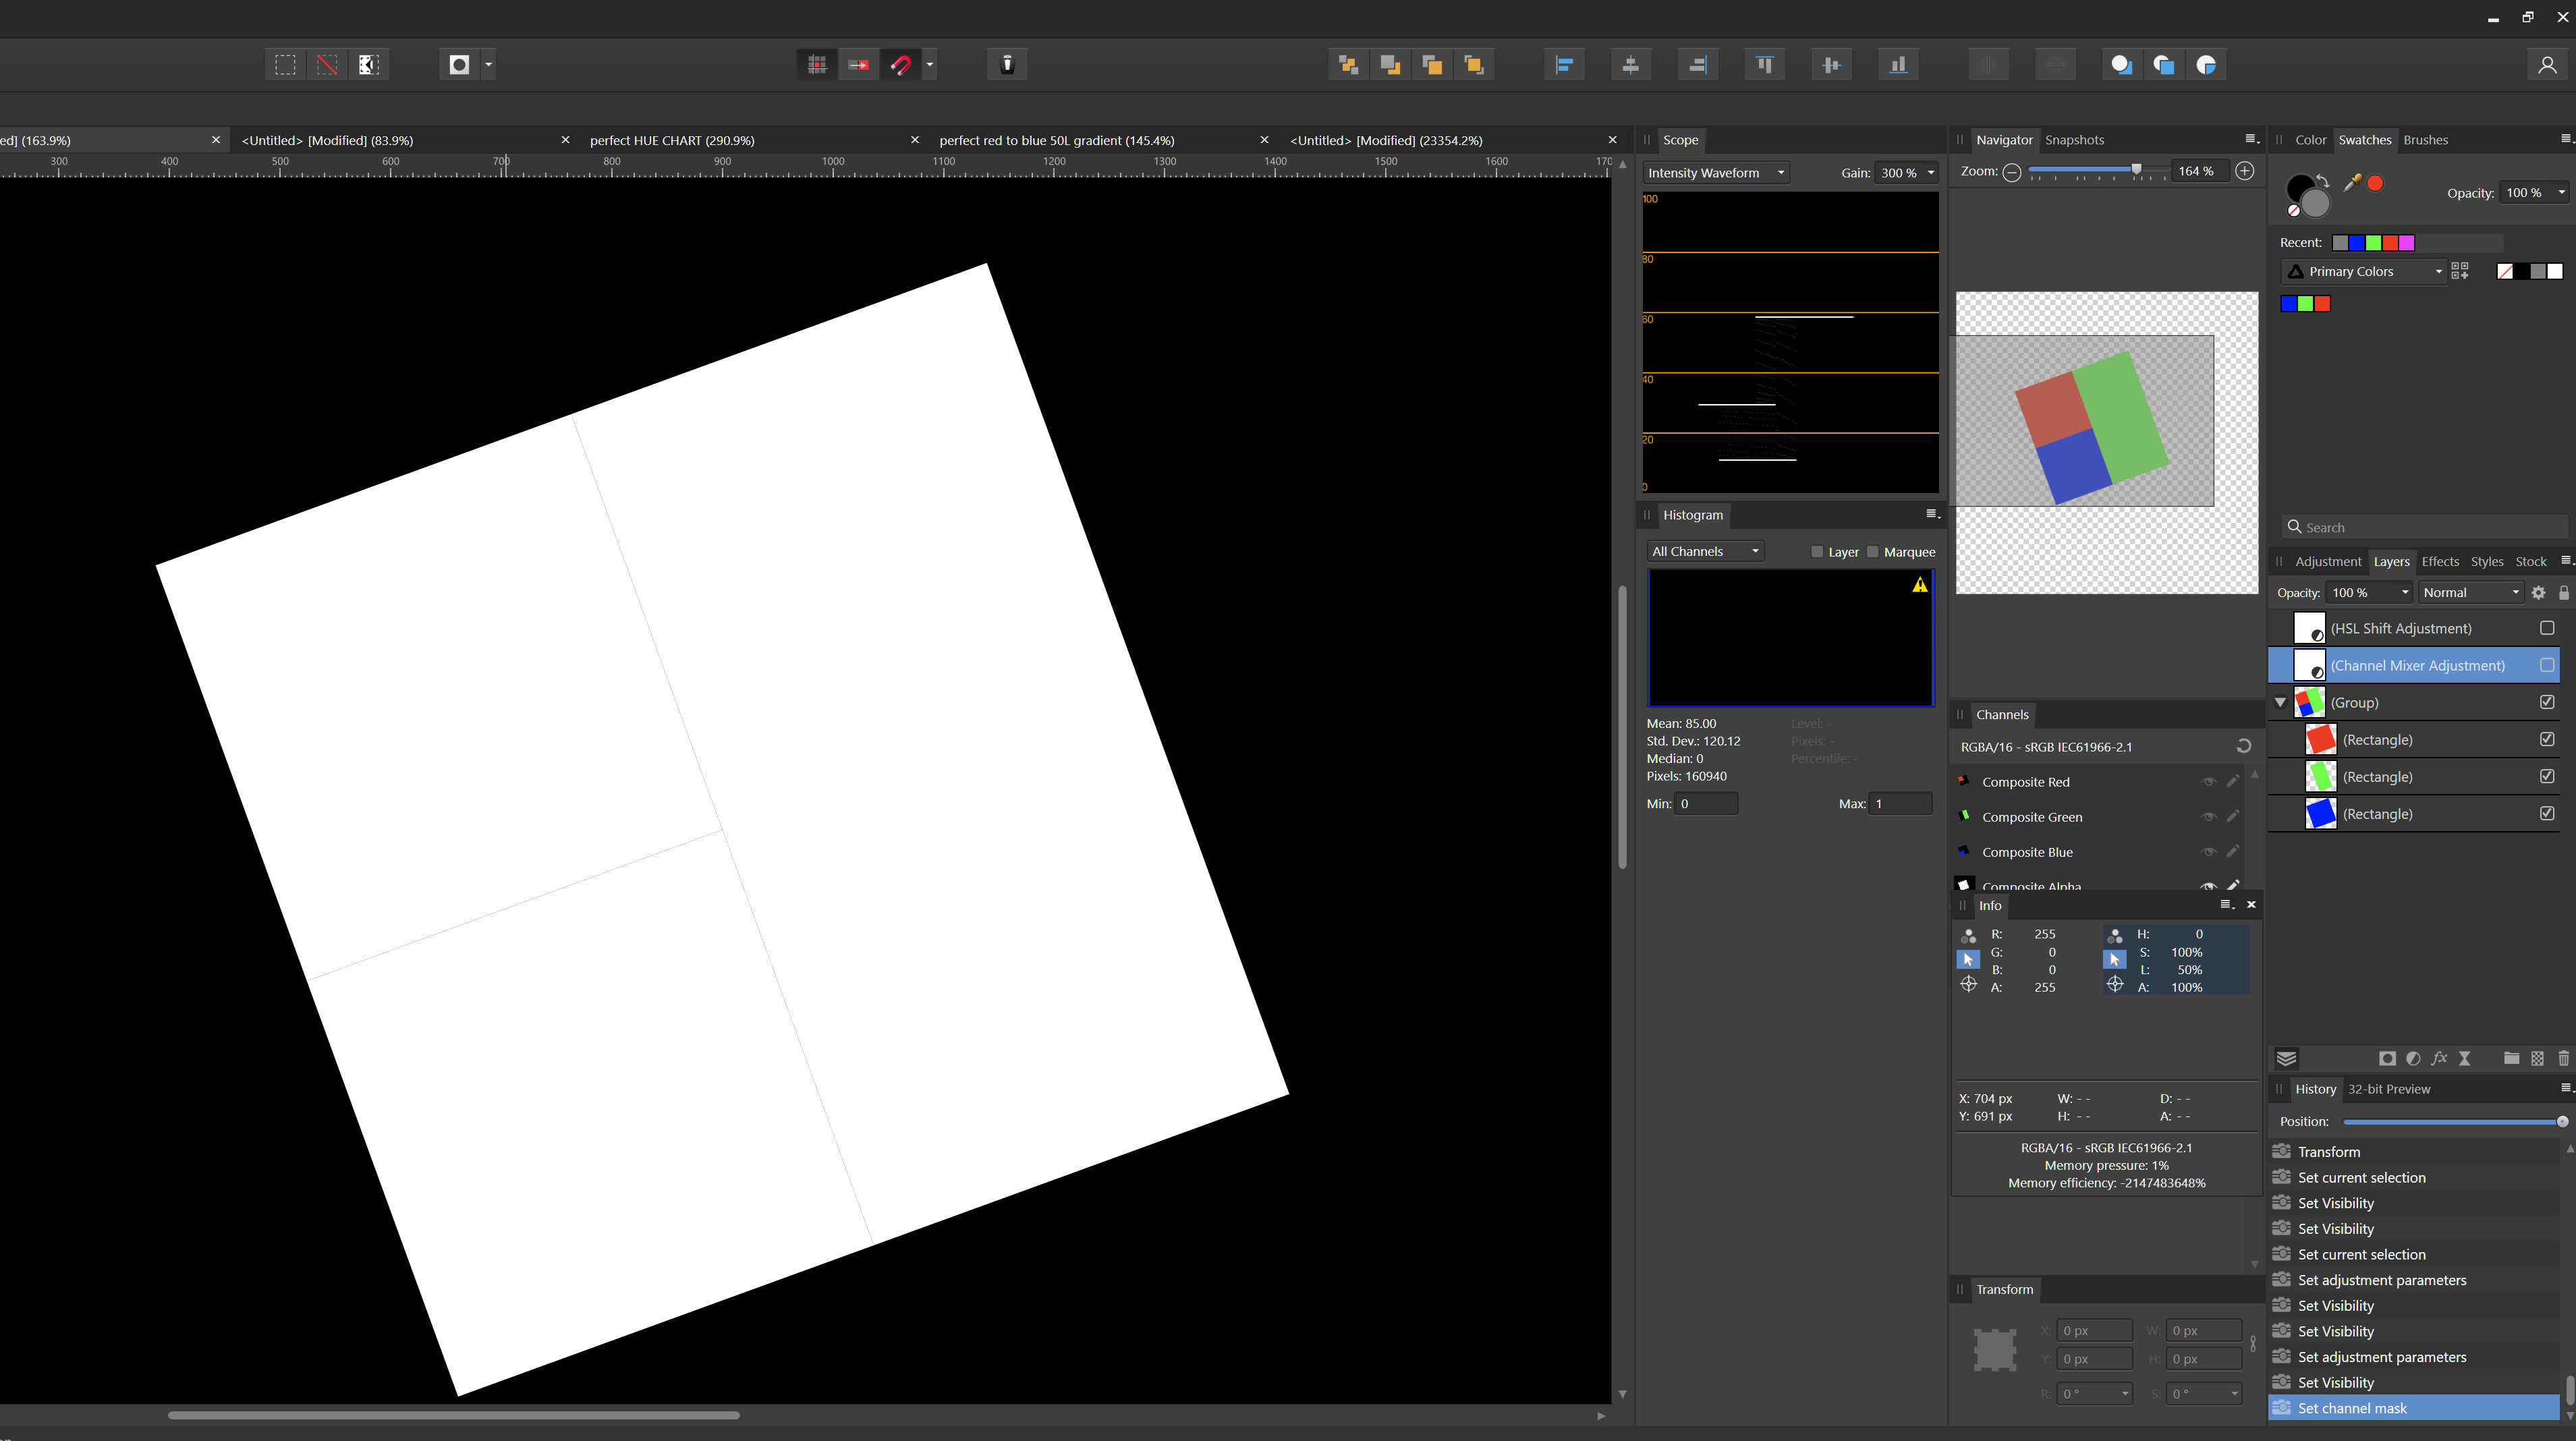Click Navigator zoom in plus icon
The height and width of the screenshot is (1441, 2576).
tap(2245, 171)
